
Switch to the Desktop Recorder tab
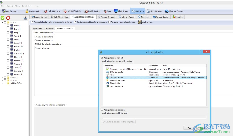click(106, 17)
